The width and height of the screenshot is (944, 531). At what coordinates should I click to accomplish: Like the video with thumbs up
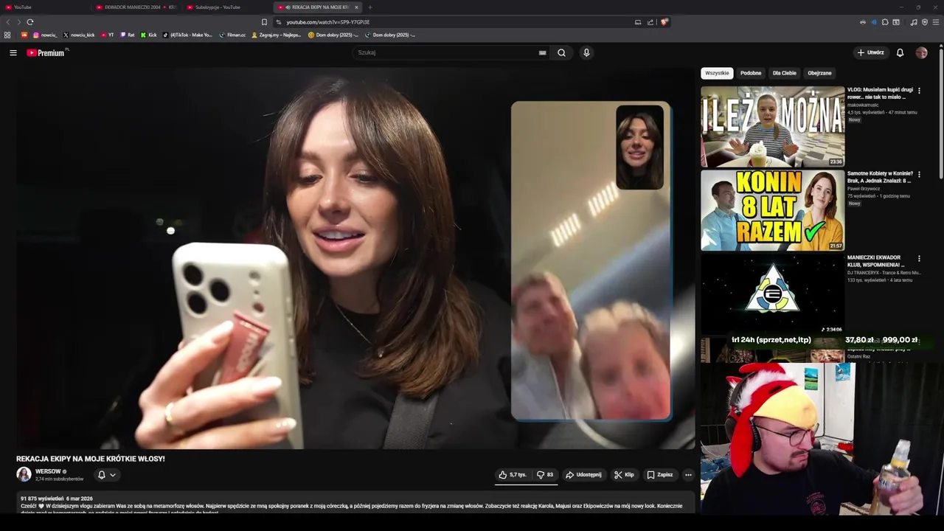click(x=513, y=475)
